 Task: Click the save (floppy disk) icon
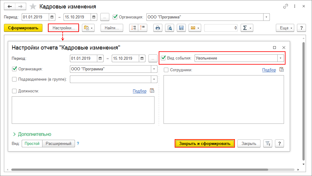pos(181,28)
